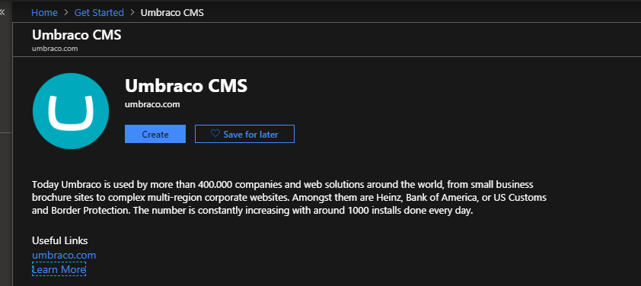The height and width of the screenshot is (286, 641).
Task: Open the umbraco.com useful link
Action: pyautogui.click(x=64, y=256)
